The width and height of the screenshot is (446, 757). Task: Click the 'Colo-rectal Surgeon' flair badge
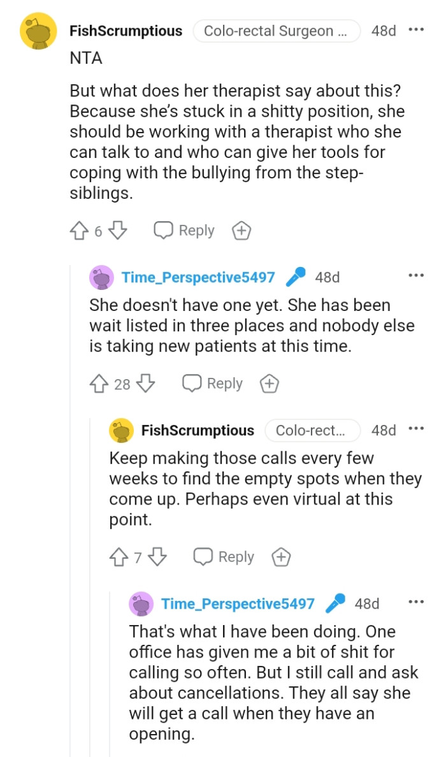[x=277, y=30]
